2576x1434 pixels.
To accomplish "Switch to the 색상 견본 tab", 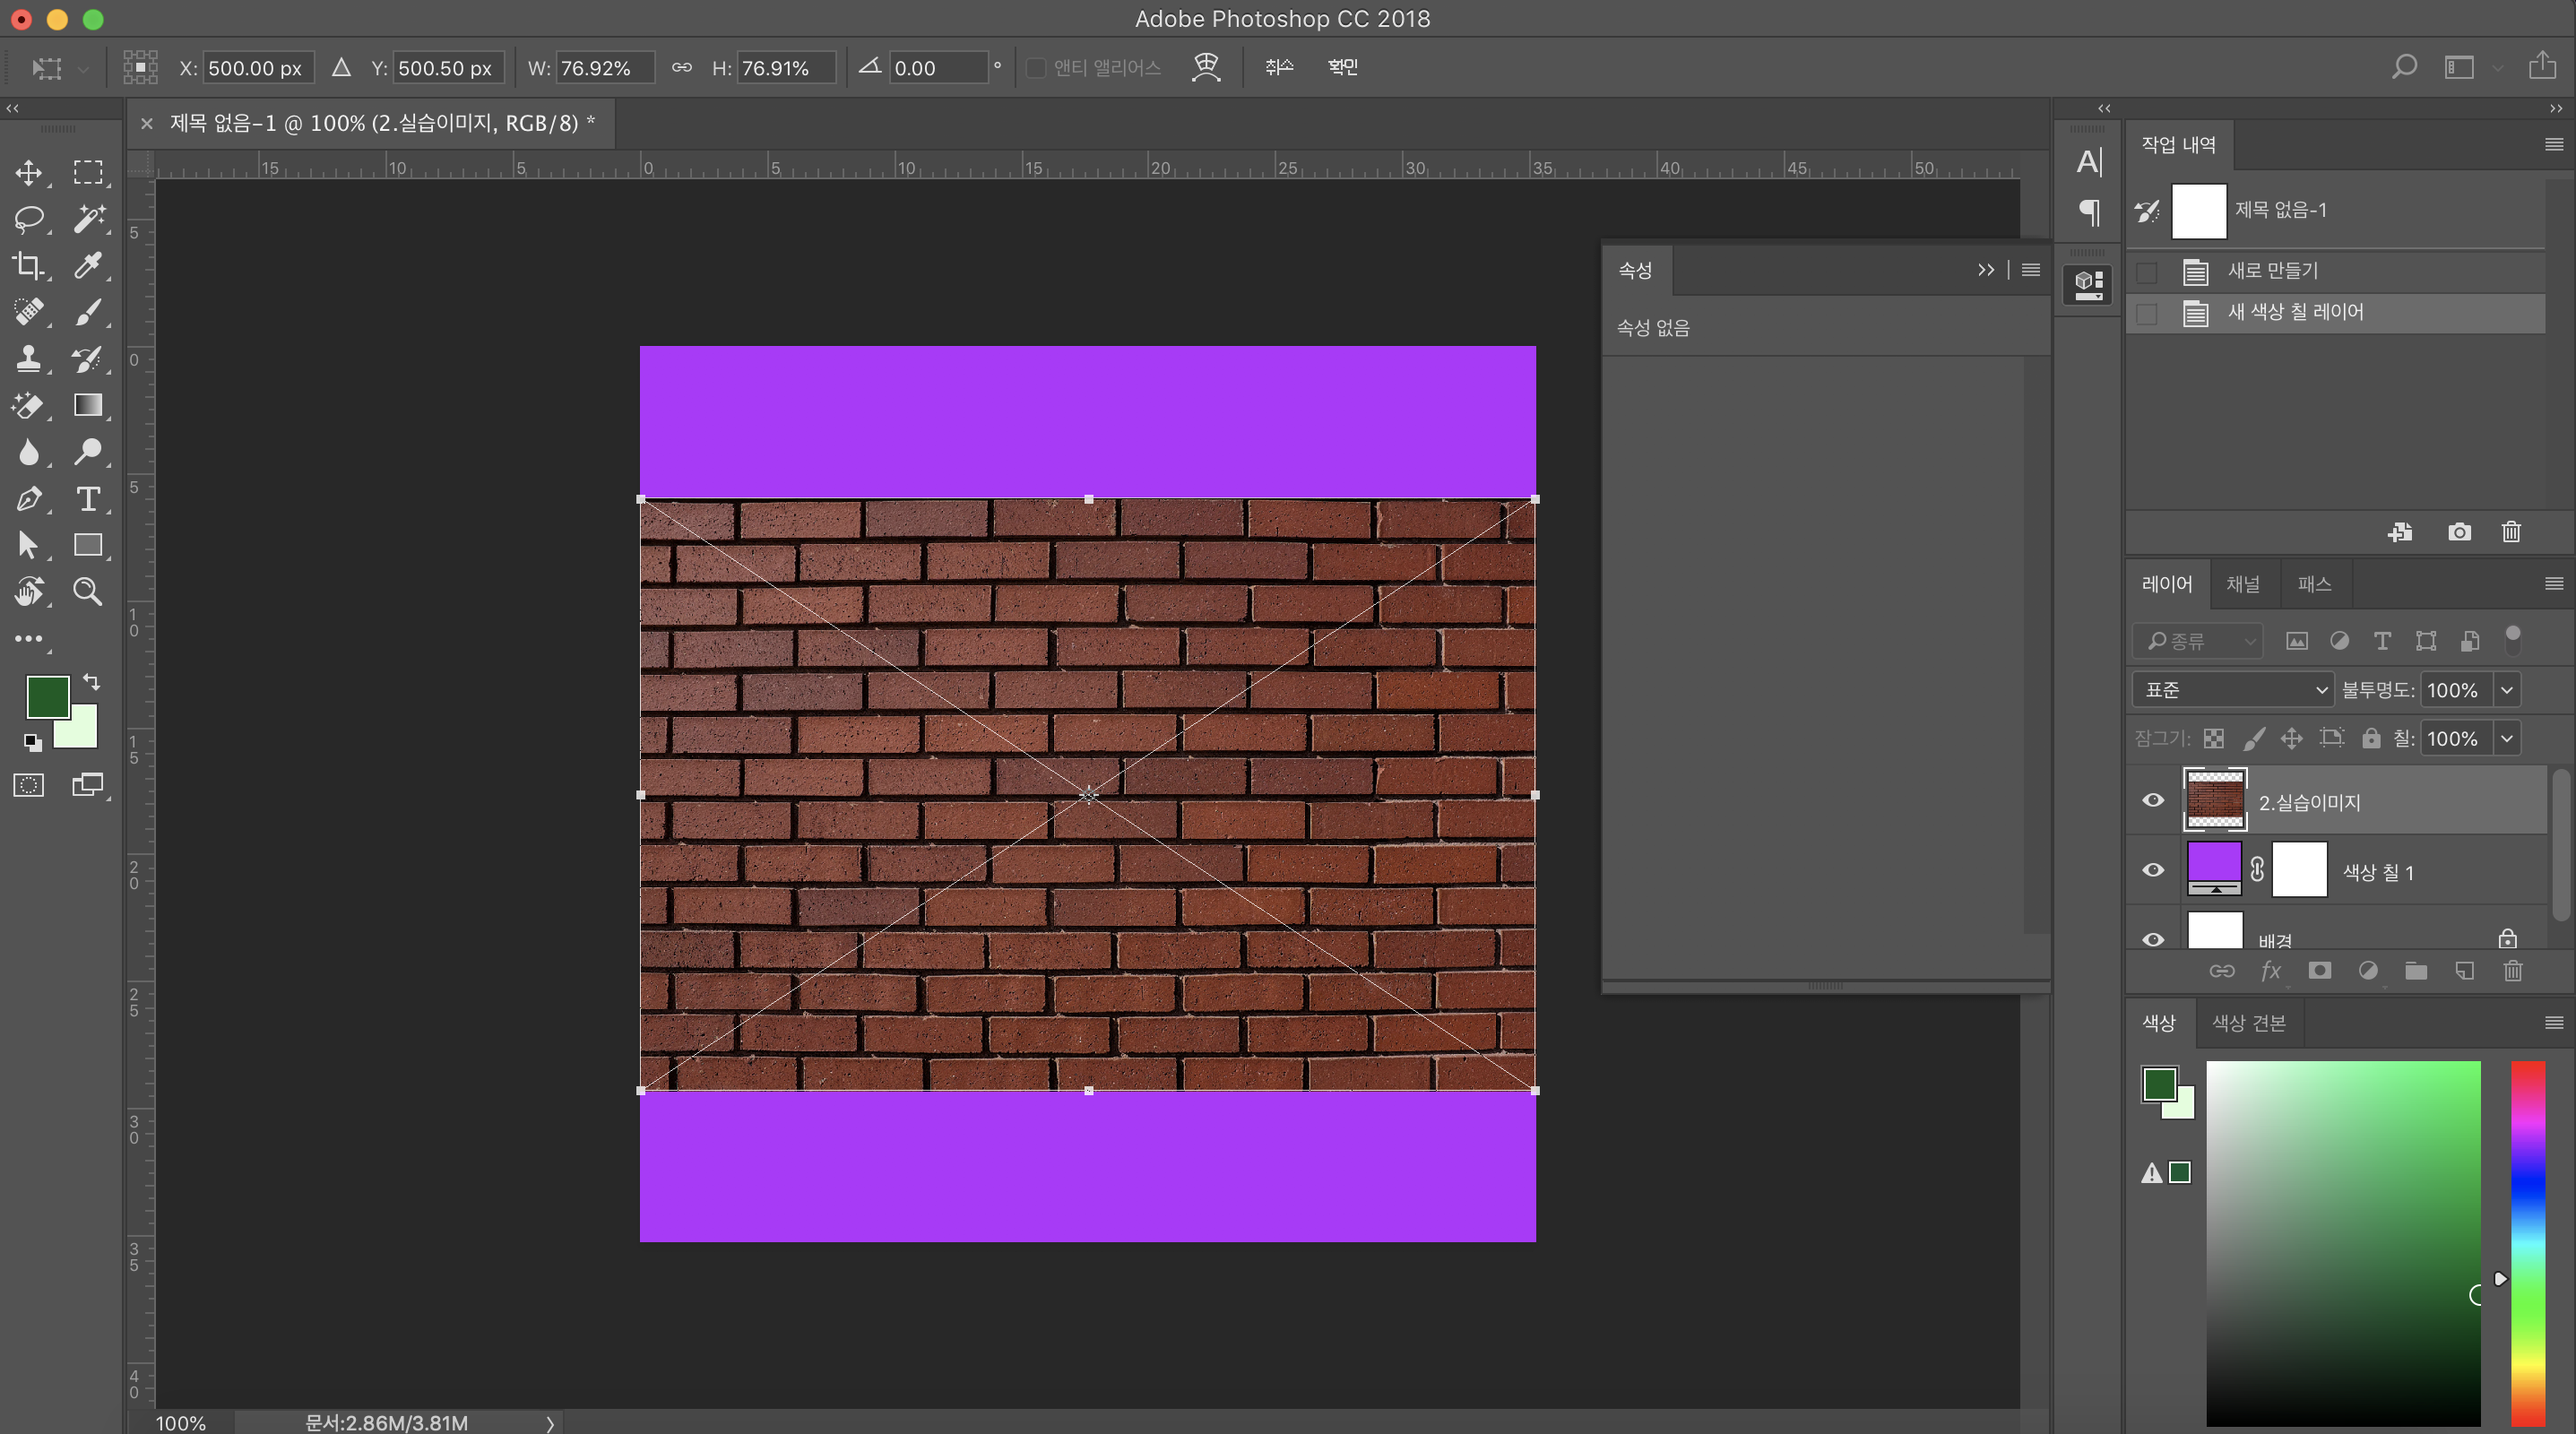I will (2249, 1023).
